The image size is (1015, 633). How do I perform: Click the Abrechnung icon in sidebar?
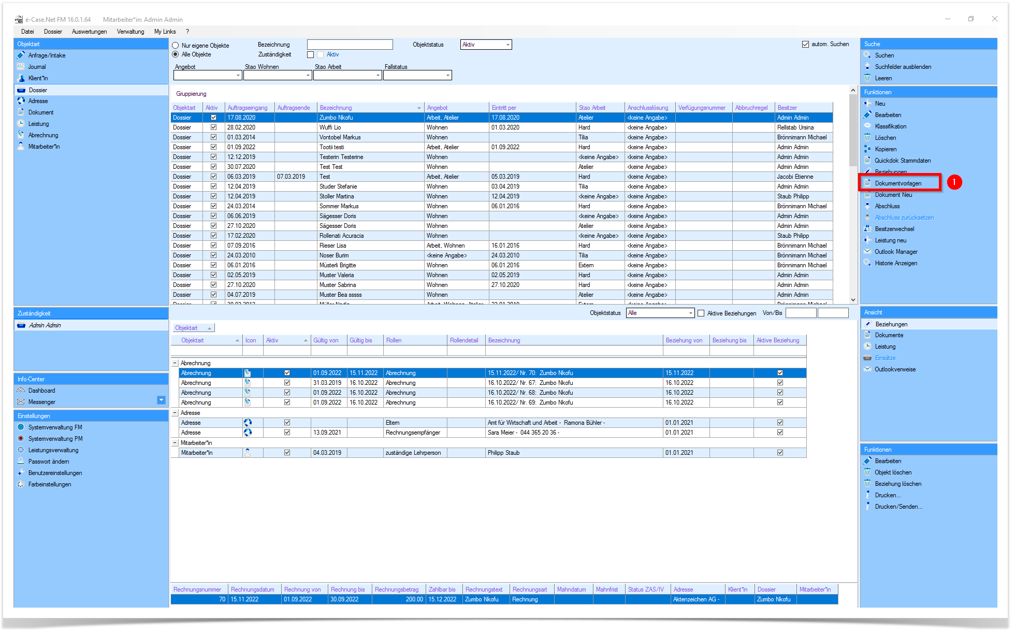coord(21,135)
